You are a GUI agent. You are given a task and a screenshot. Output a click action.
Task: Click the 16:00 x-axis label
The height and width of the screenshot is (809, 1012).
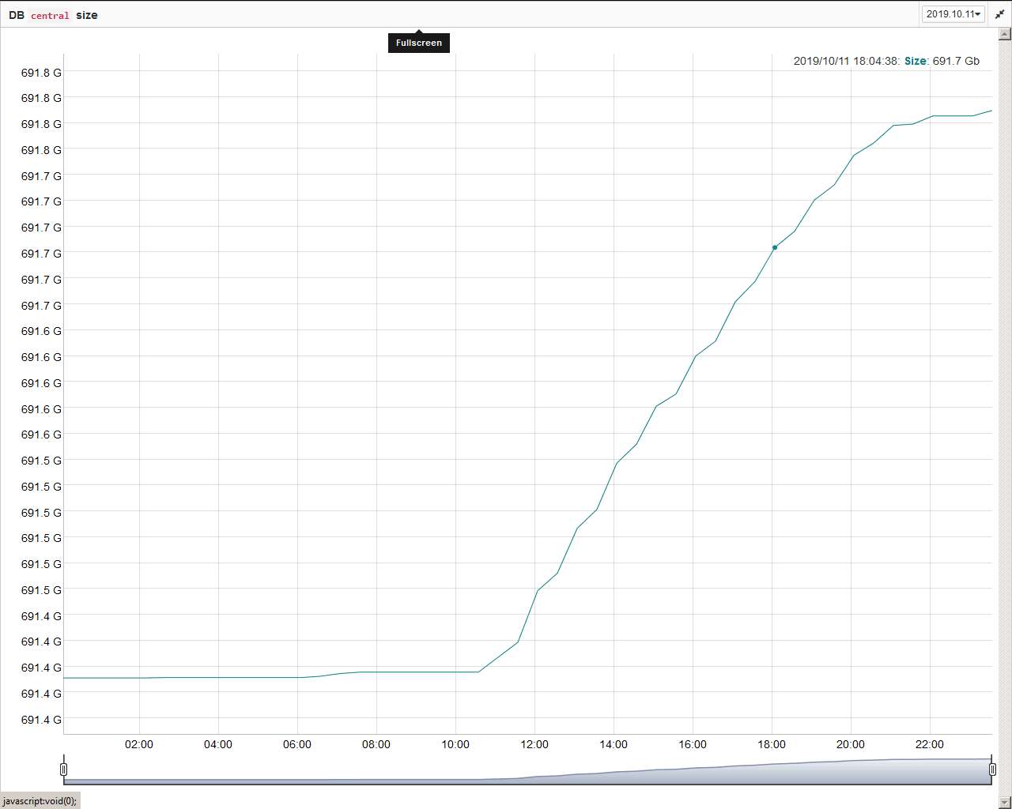tap(693, 744)
